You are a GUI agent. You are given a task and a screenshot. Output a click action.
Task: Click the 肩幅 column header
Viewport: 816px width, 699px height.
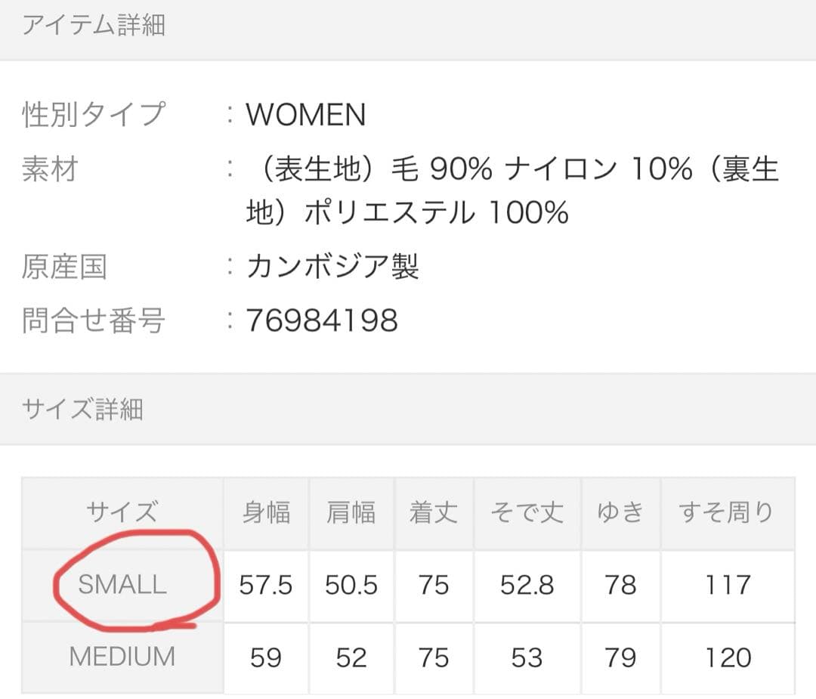click(x=351, y=512)
